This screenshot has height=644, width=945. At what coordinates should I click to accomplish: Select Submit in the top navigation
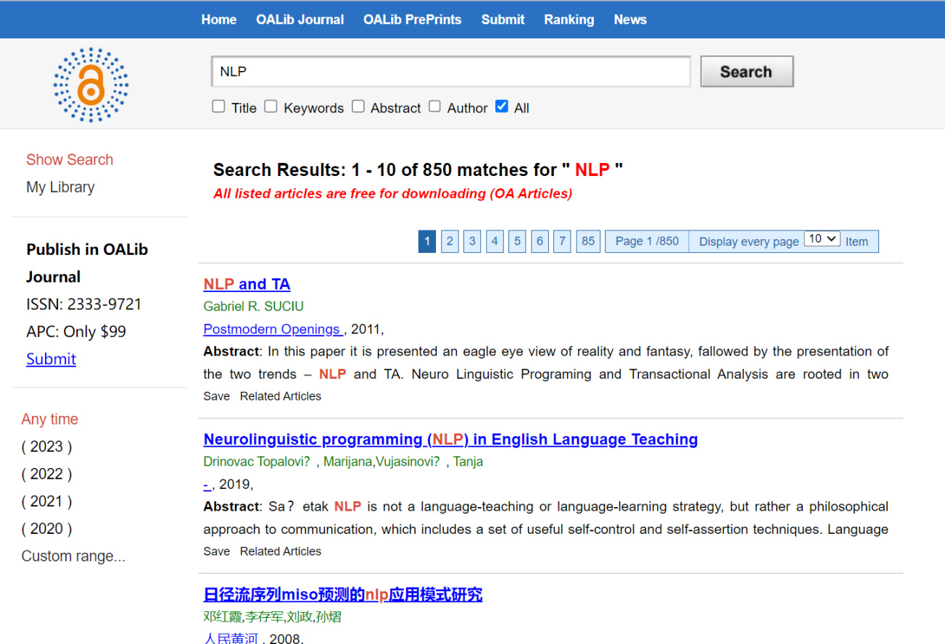[x=503, y=20]
